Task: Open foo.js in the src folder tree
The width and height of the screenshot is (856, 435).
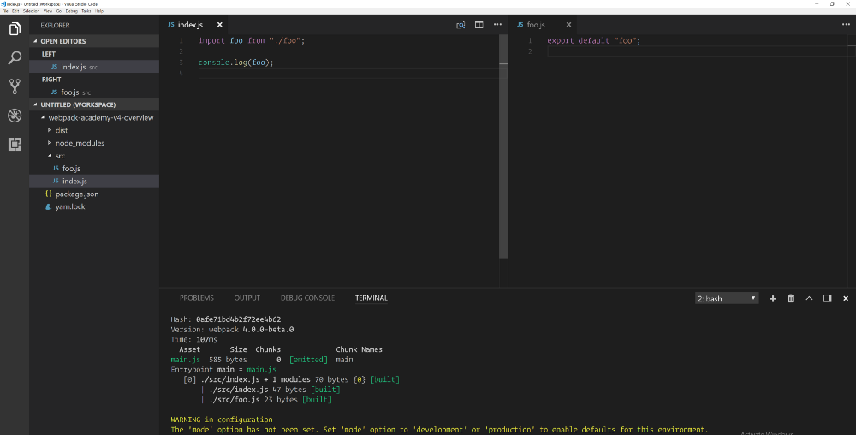Action: [94, 168]
